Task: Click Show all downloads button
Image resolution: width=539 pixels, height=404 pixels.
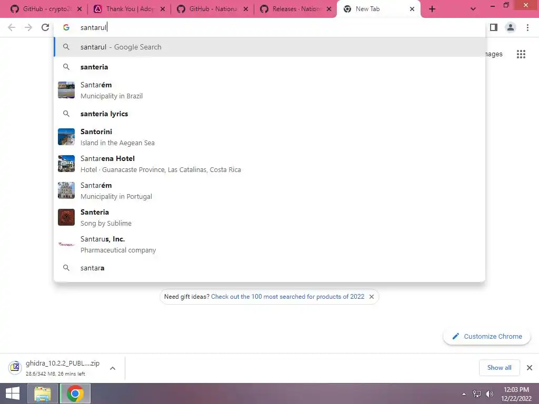Action: click(x=499, y=368)
